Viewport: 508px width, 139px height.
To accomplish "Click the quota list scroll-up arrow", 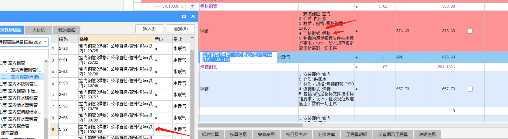I will click(192, 37).
